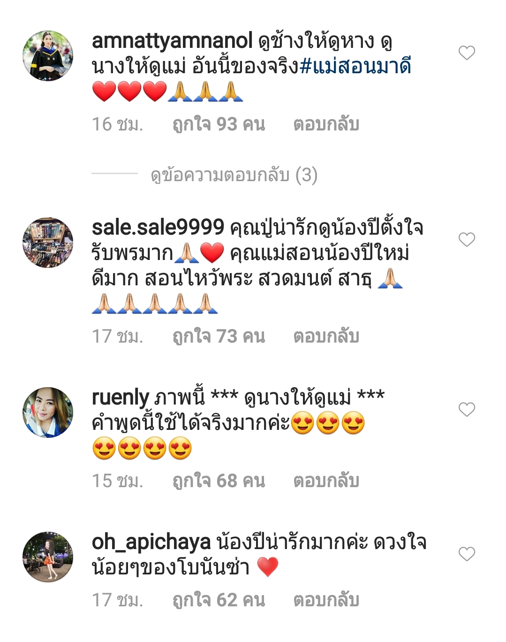This screenshot has width=506, height=642.
Task: View the 62 likes on oh_apichaya's comment
Action: (219, 600)
